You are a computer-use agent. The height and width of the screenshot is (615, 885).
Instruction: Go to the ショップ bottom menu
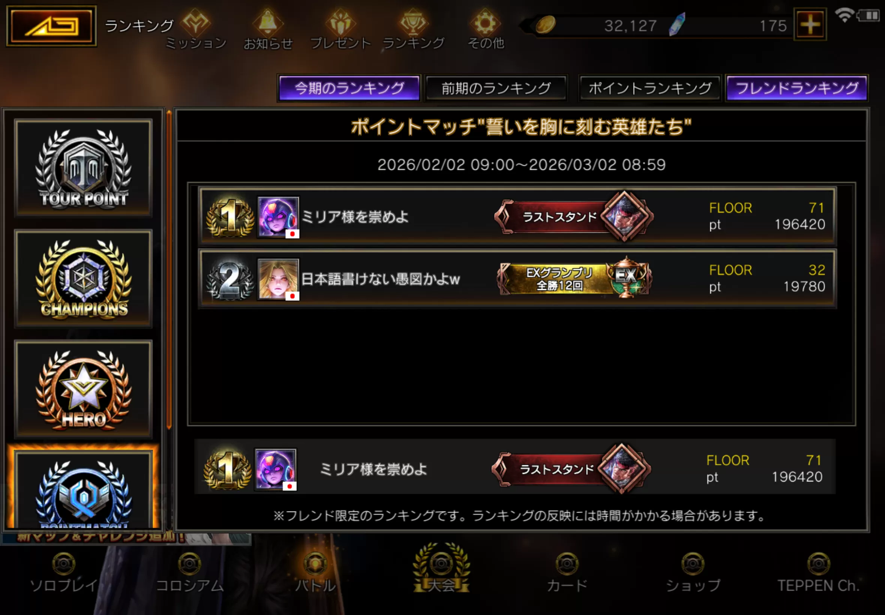click(x=693, y=573)
